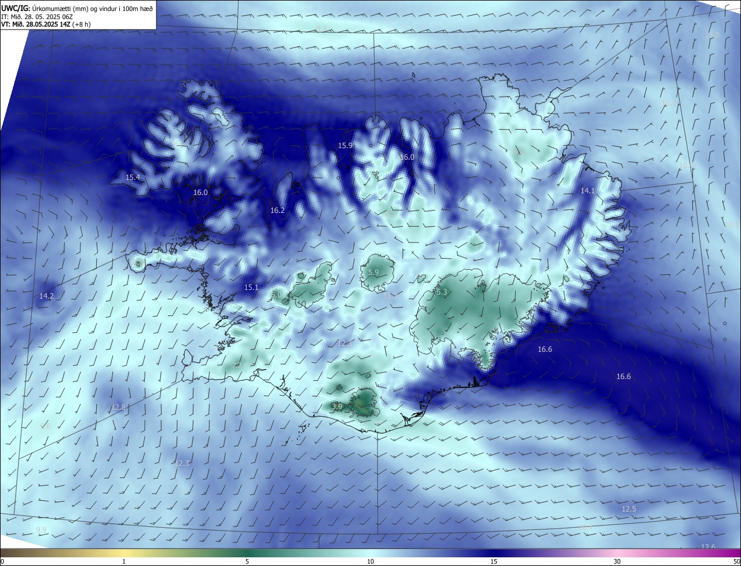
Task: Click the "1" tick label on the color scale
Action: pos(124,561)
